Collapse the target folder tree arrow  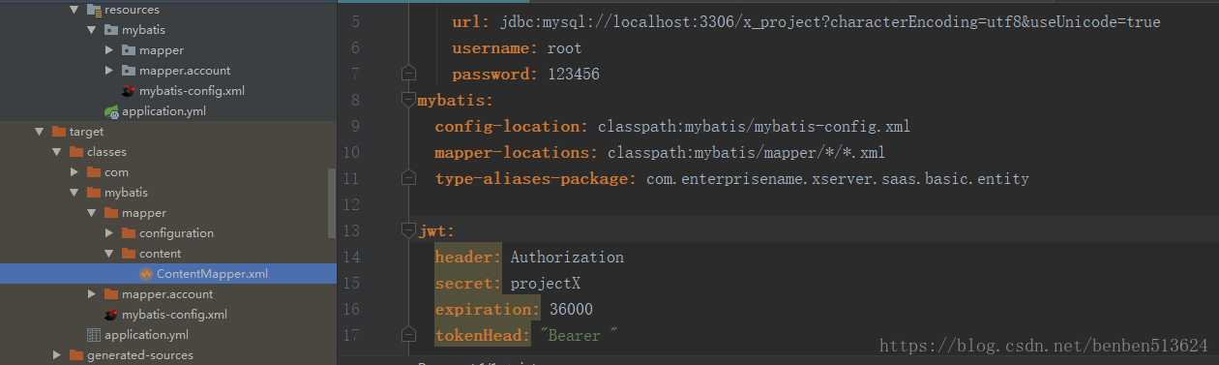click(x=40, y=132)
